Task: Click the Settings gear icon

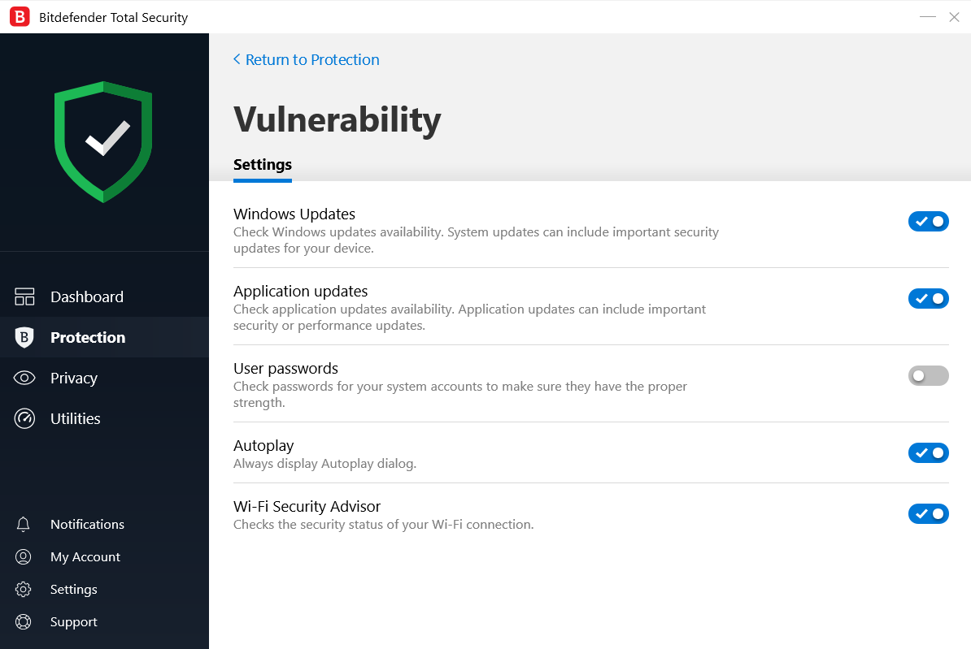Action: click(x=24, y=589)
